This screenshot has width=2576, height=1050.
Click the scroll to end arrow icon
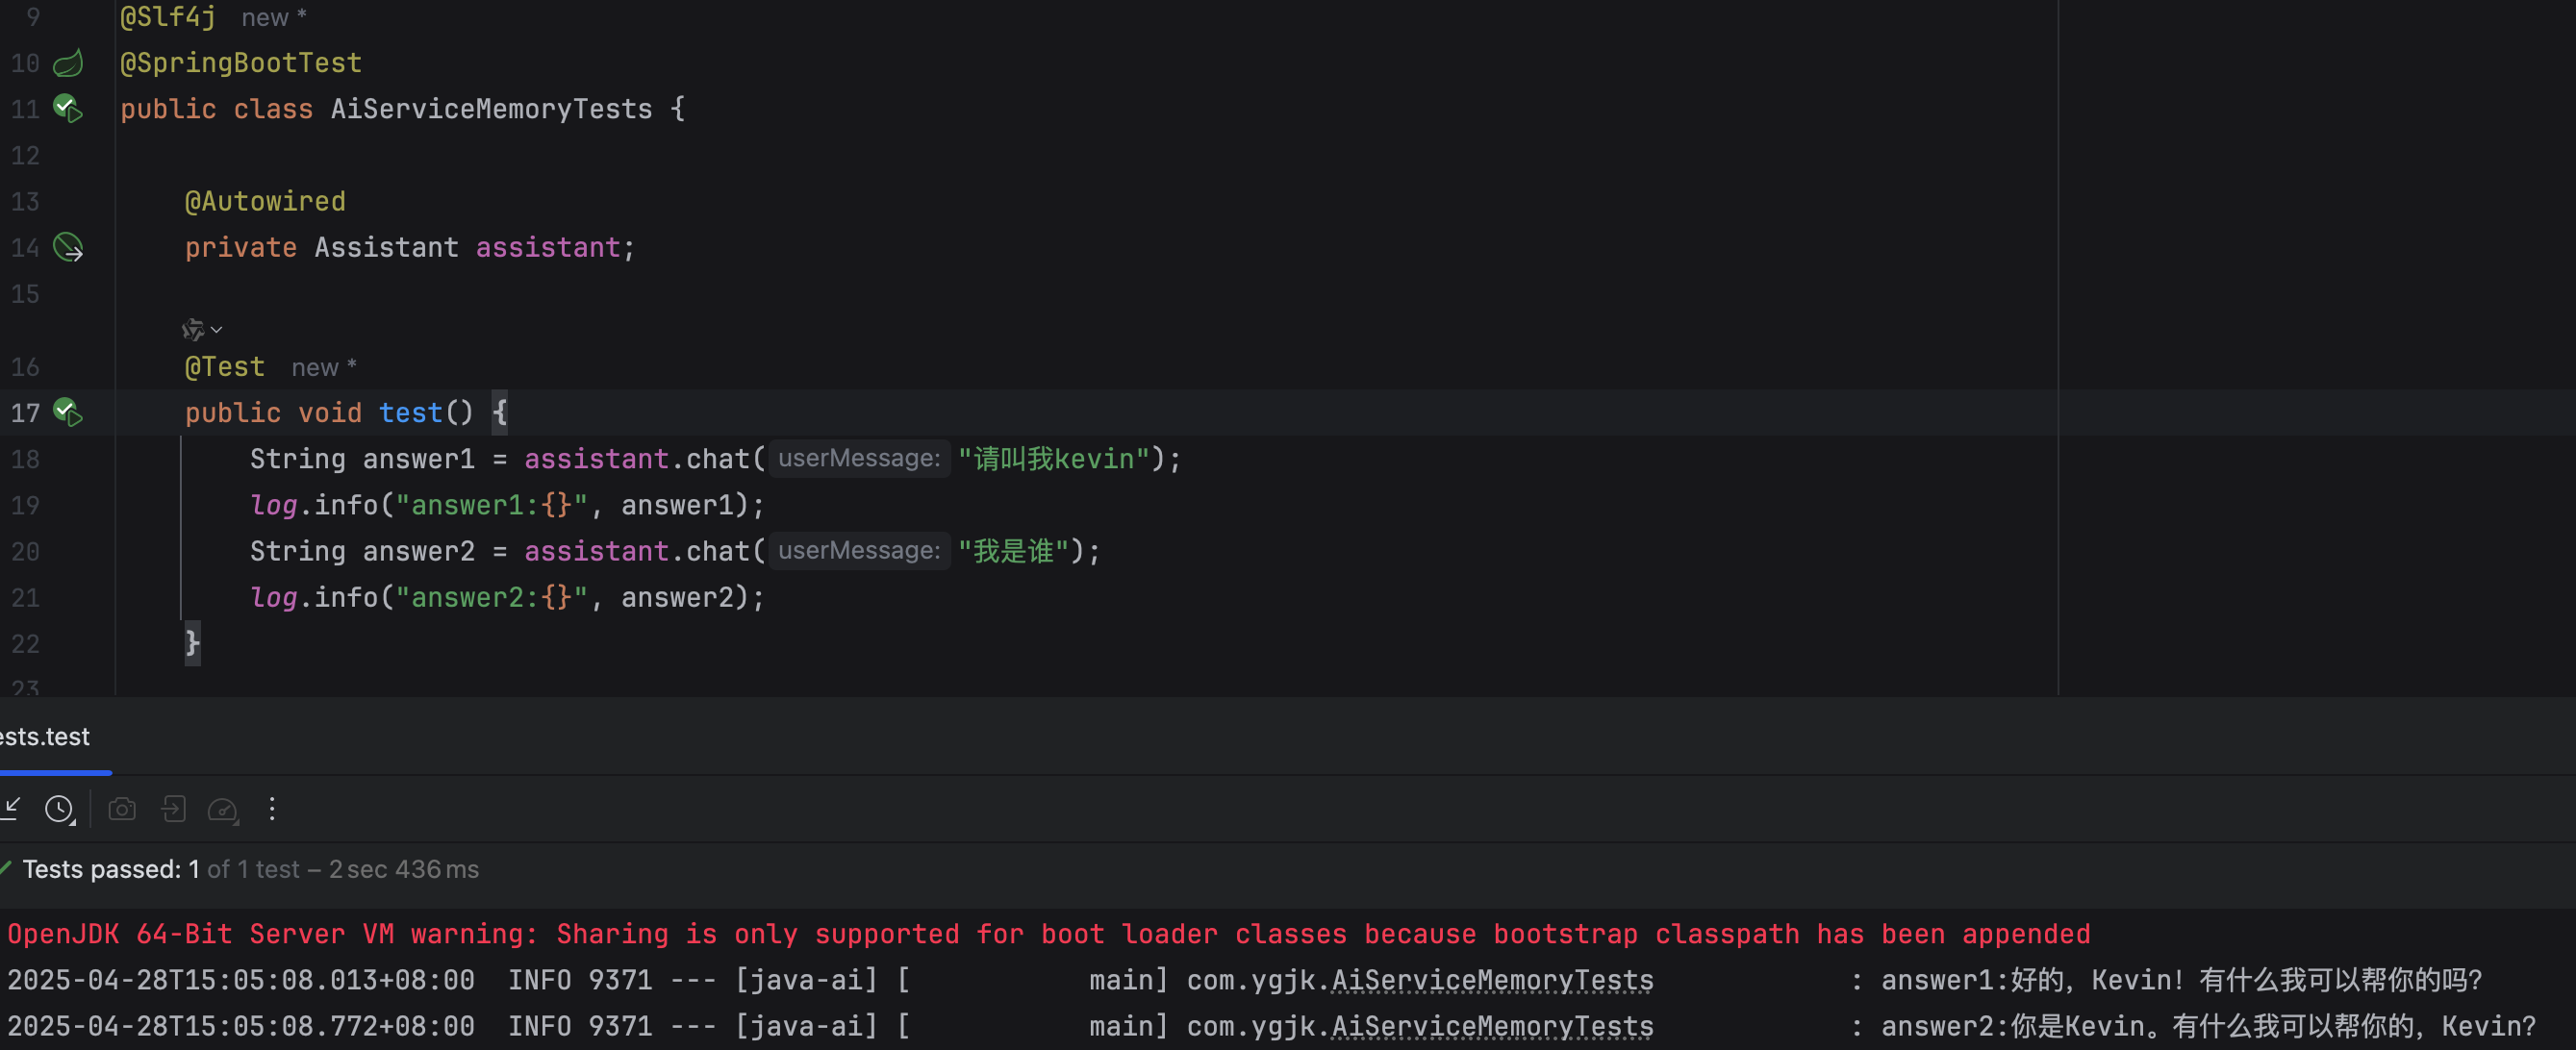[x=12, y=808]
